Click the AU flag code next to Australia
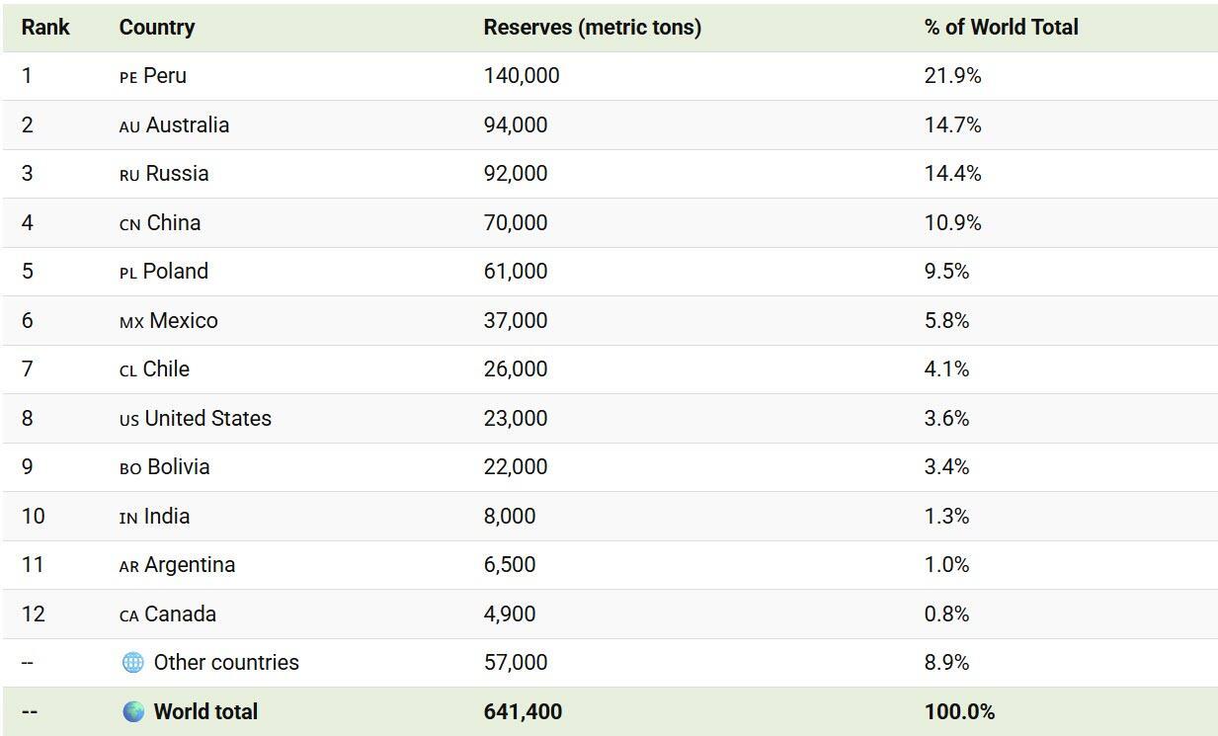Image resolution: width=1218 pixels, height=736 pixels. [129, 126]
